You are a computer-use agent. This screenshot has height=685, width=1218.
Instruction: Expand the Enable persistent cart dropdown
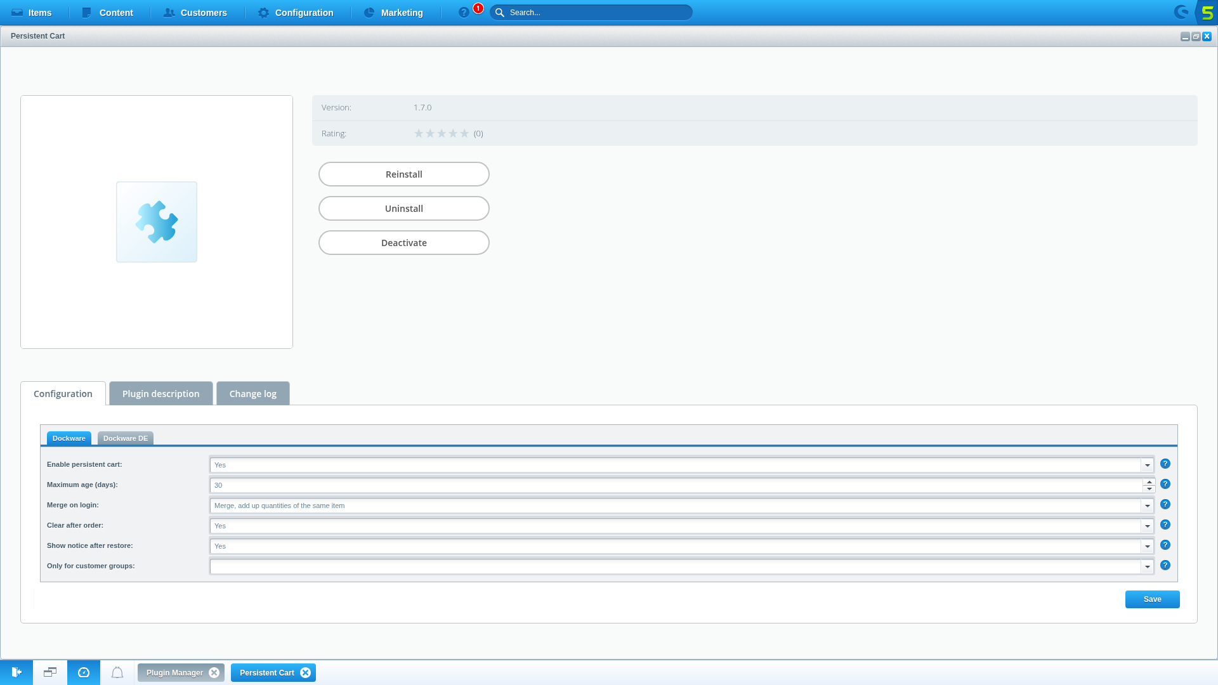coord(1147,466)
